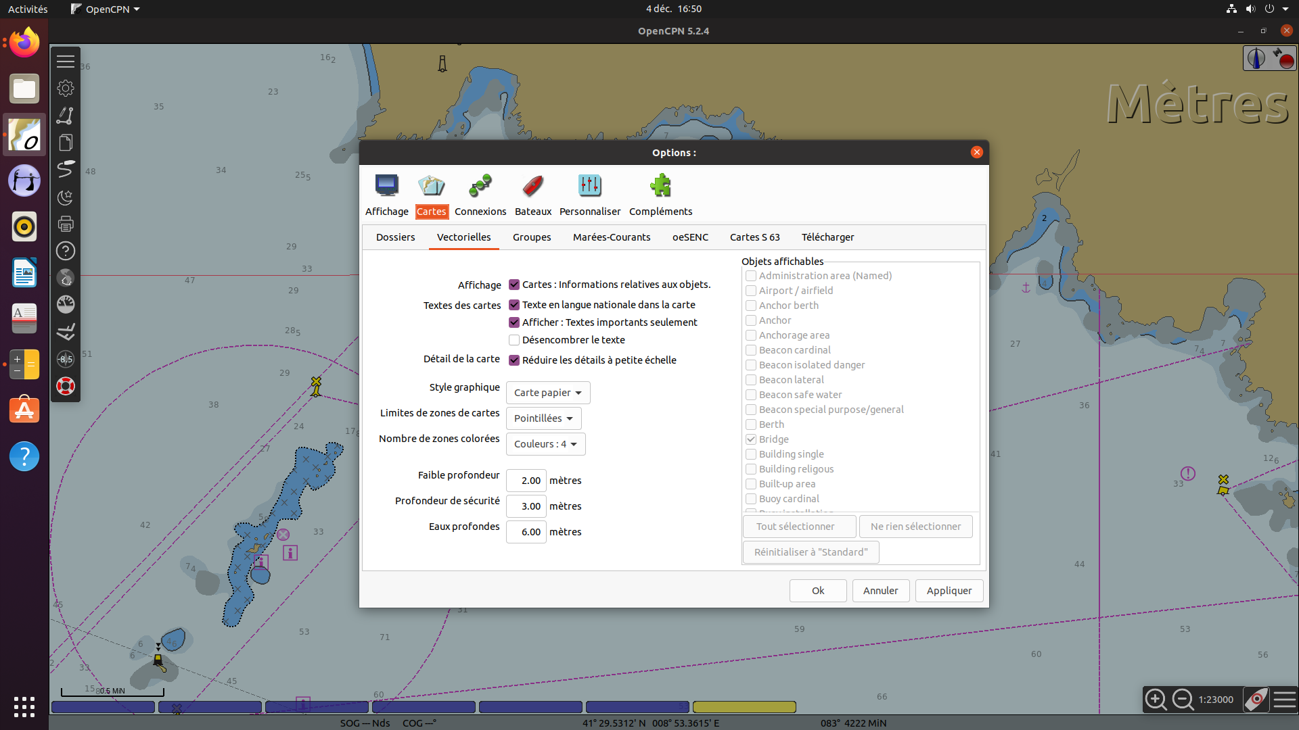Switch to the Groupes tab

tap(532, 237)
